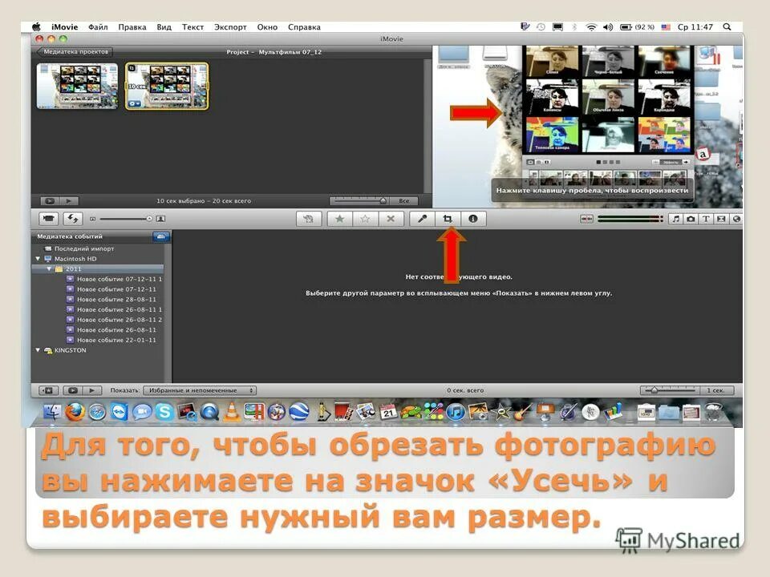Select the first project clip thumbnail
770x577 pixels.
click(x=78, y=86)
